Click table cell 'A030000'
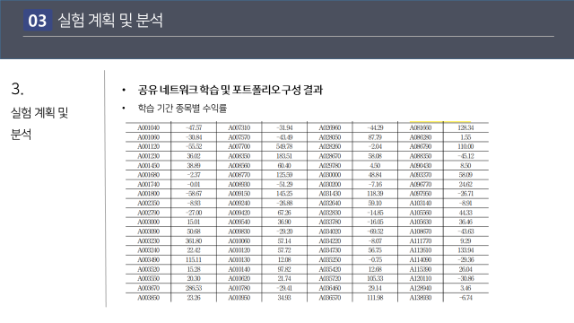The width and height of the screenshot is (574, 323). [x=330, y=175]
